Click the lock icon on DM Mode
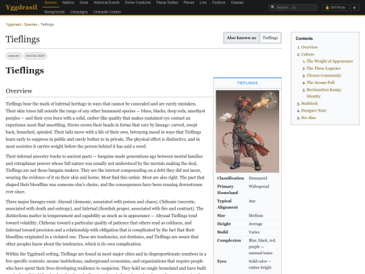 [x=327, y=7]
